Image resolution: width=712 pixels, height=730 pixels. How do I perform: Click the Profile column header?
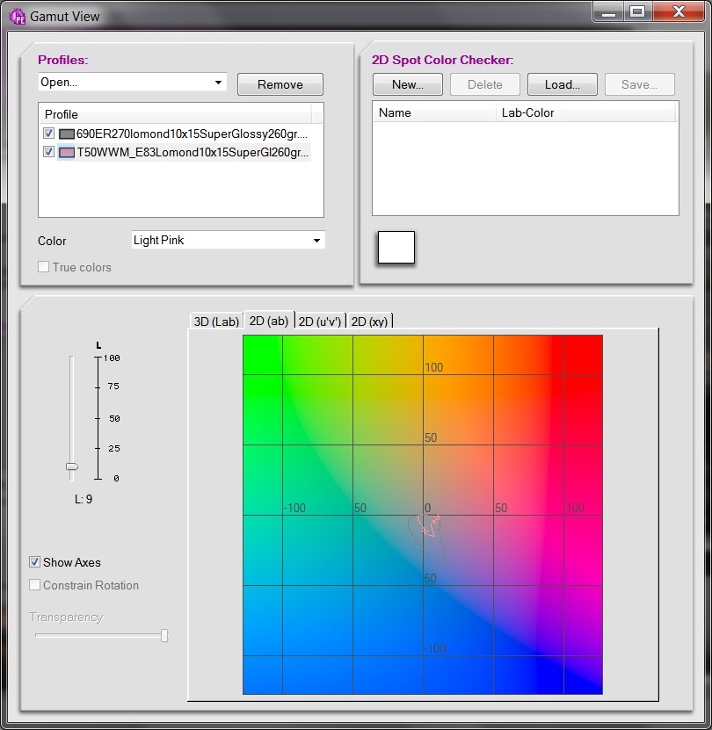pos(175,114)
